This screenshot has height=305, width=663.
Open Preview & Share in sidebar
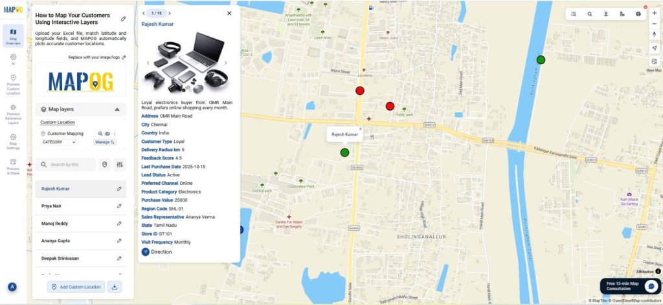[13, 167]
